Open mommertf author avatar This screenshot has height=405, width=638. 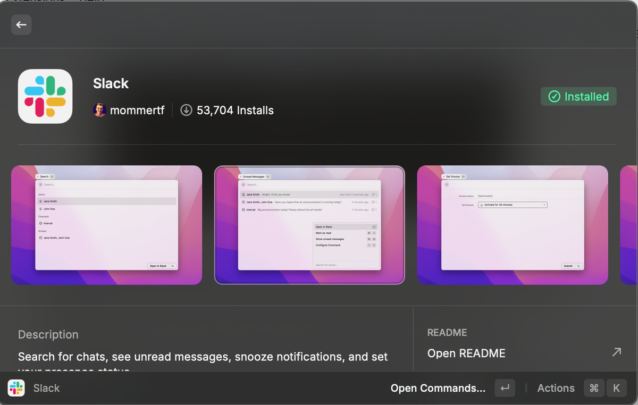pyautogui.click(x=99, y=110)
